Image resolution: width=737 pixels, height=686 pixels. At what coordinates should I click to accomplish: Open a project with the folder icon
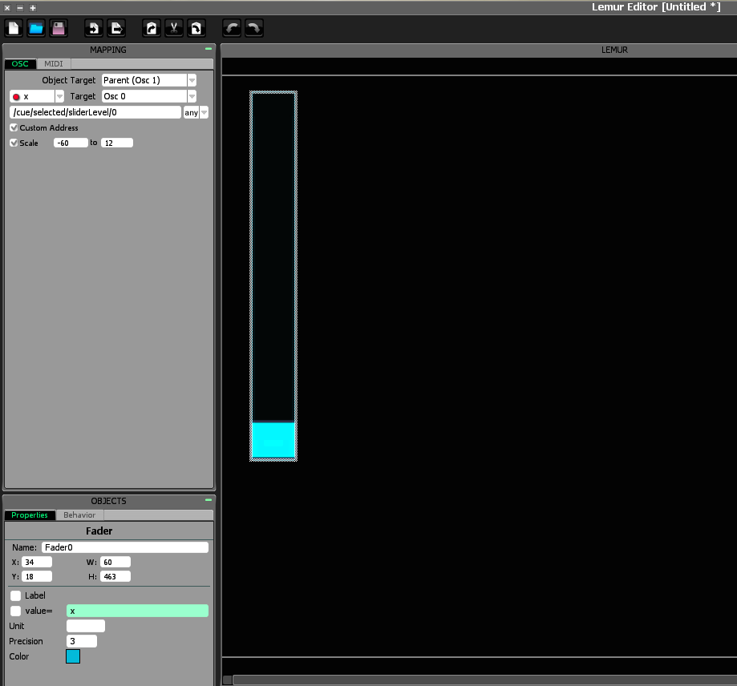click(x=36, y=29)
